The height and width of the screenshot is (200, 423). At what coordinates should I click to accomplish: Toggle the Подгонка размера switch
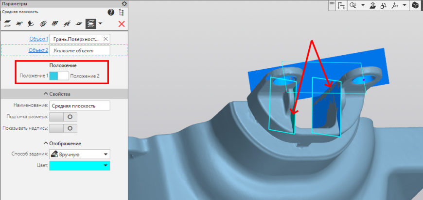coord(63,117)
